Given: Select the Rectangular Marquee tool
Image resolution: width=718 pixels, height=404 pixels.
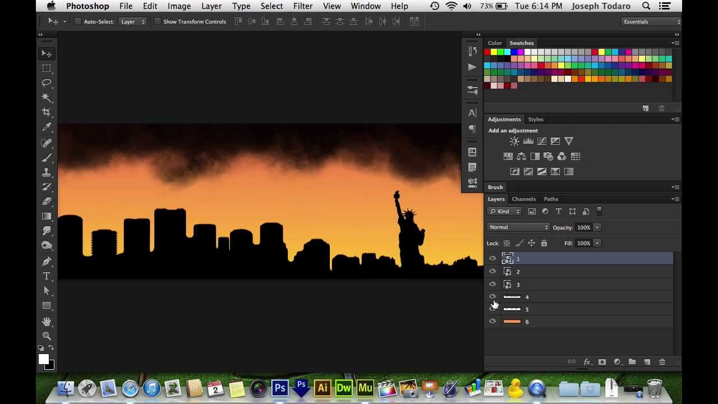Looking at the screenshot, I should 47,68.
